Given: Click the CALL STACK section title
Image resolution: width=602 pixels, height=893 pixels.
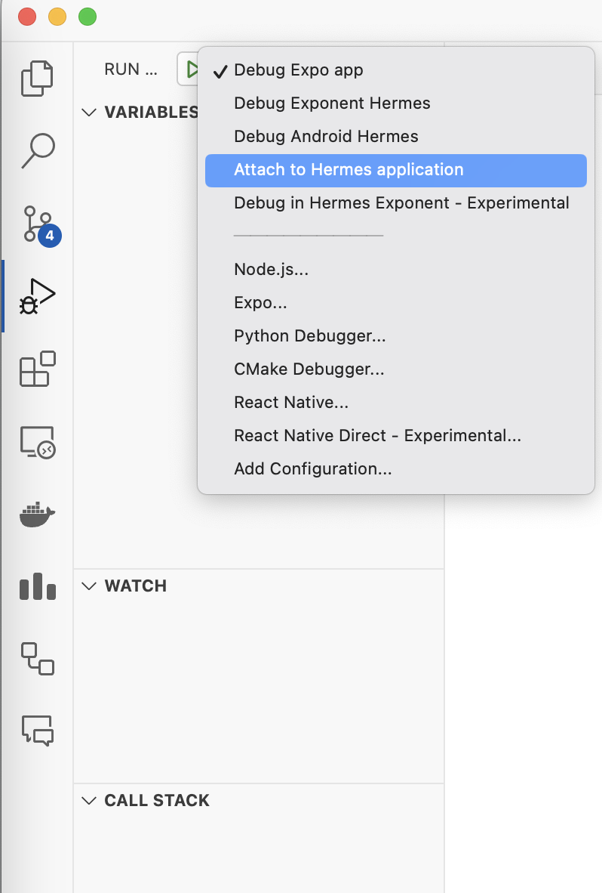Looking at the screenshot, I should pos(157,801).
